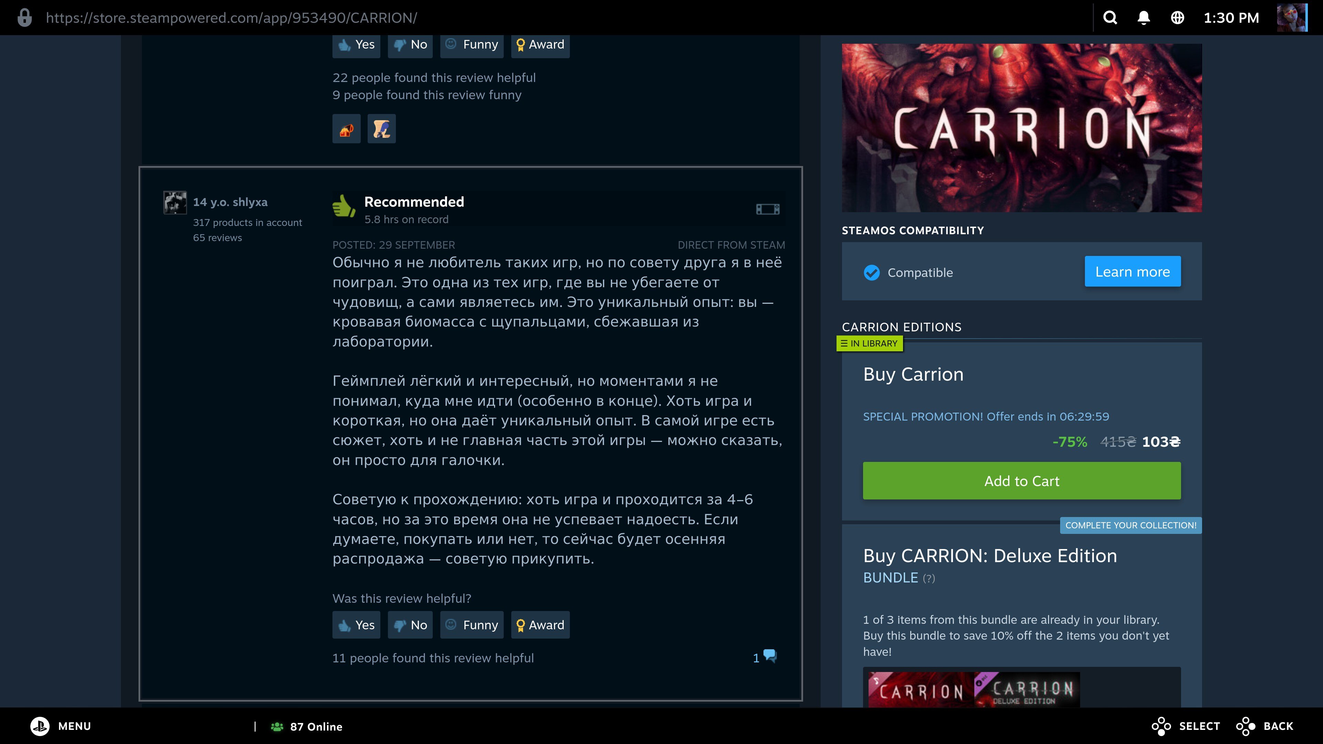1323x744 pixels.
Task: Open user profile avatar at top right
Action: pos(1291,18)
